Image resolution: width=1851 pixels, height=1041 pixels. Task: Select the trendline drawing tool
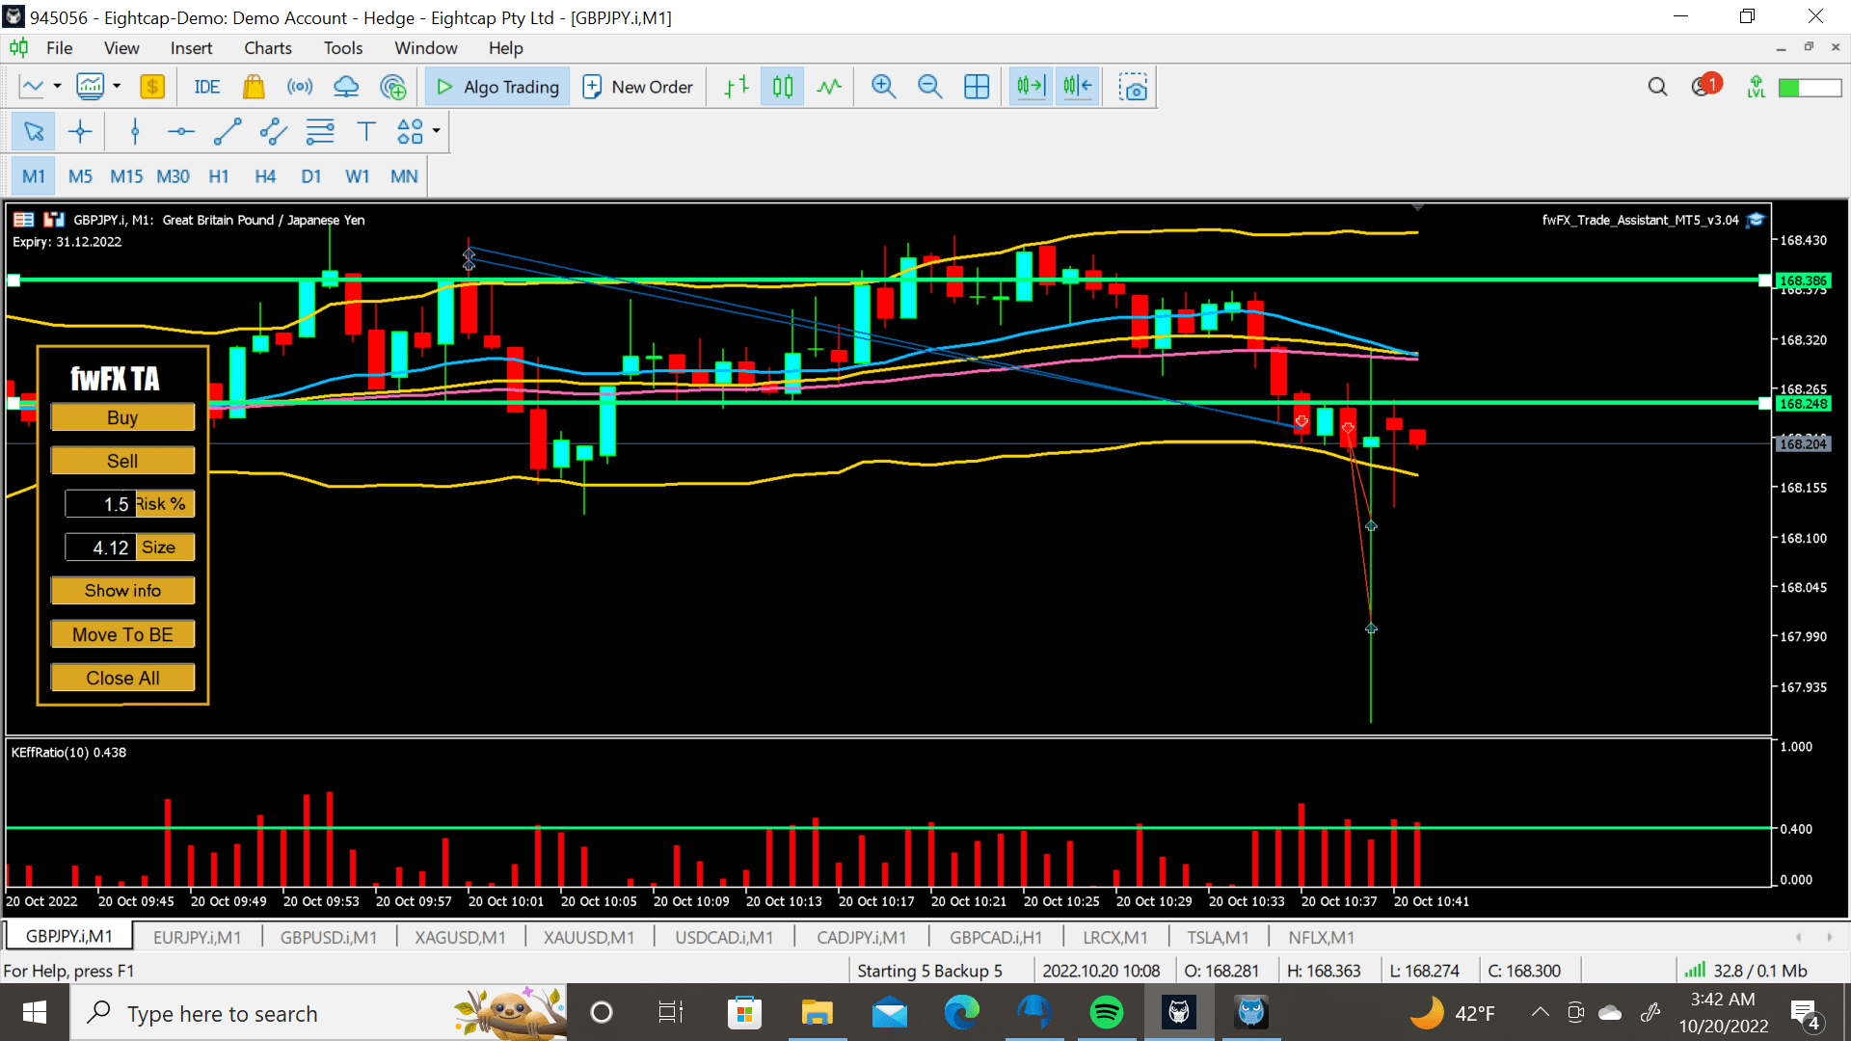click(x=228, y=132)
